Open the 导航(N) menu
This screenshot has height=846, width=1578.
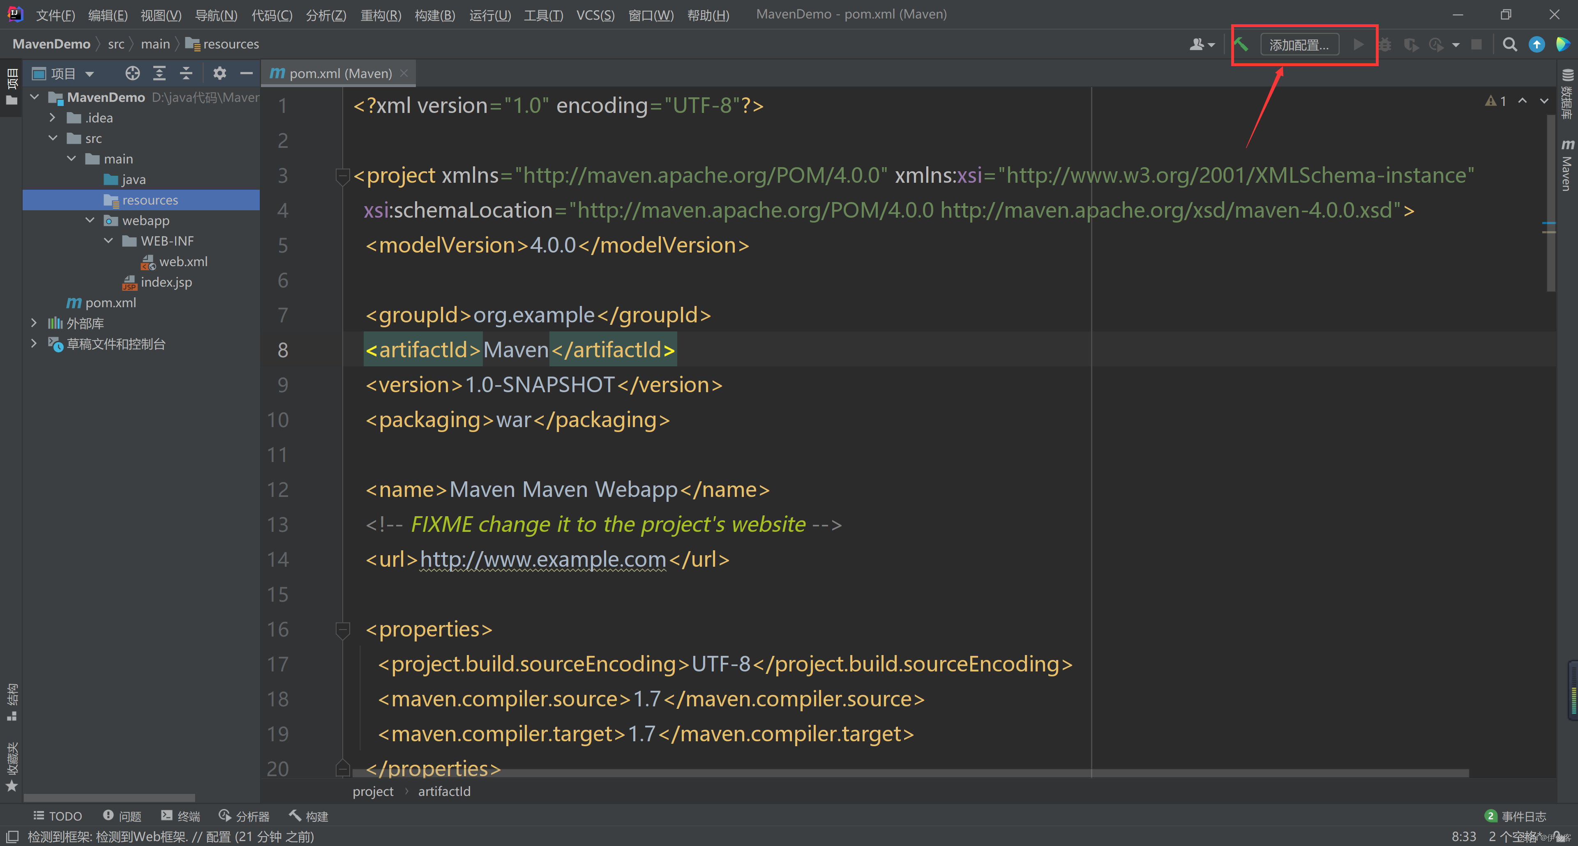(x=216, y=15)
